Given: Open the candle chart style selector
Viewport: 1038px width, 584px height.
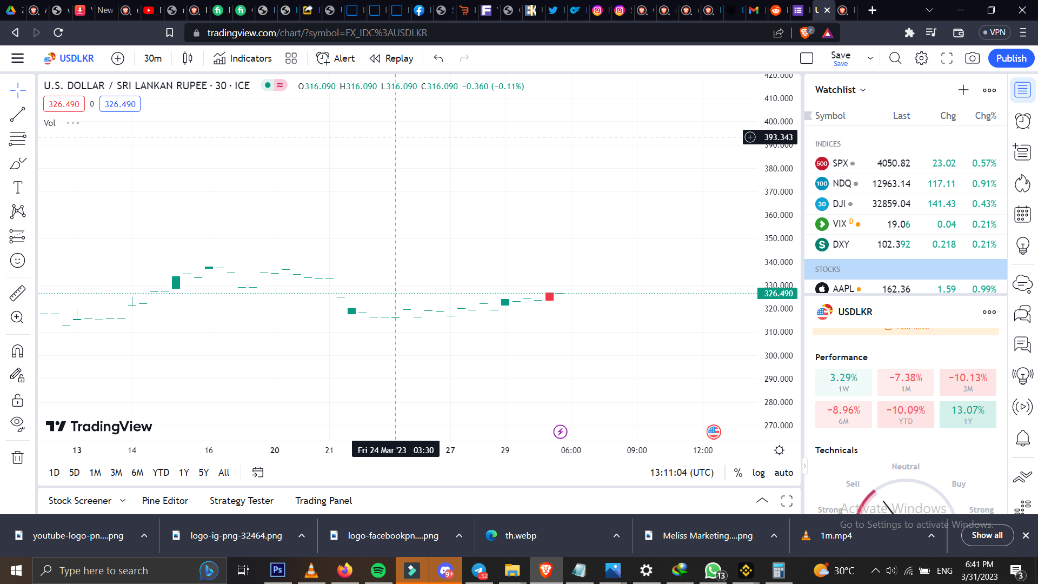Looking at the screenshot, I should [x=188, y=58].
